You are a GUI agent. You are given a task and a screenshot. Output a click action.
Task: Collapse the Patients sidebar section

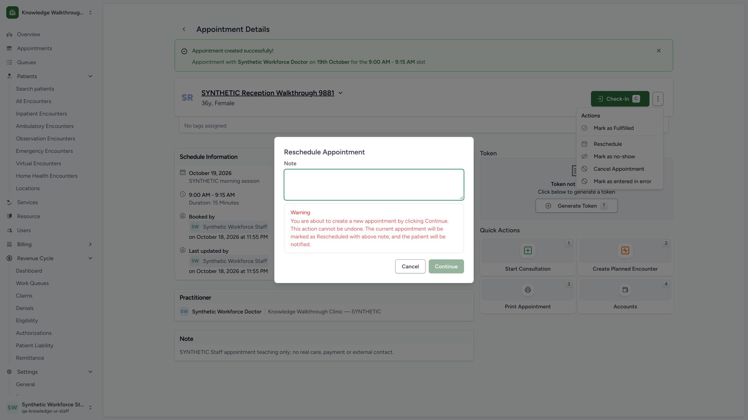(90, 76)
